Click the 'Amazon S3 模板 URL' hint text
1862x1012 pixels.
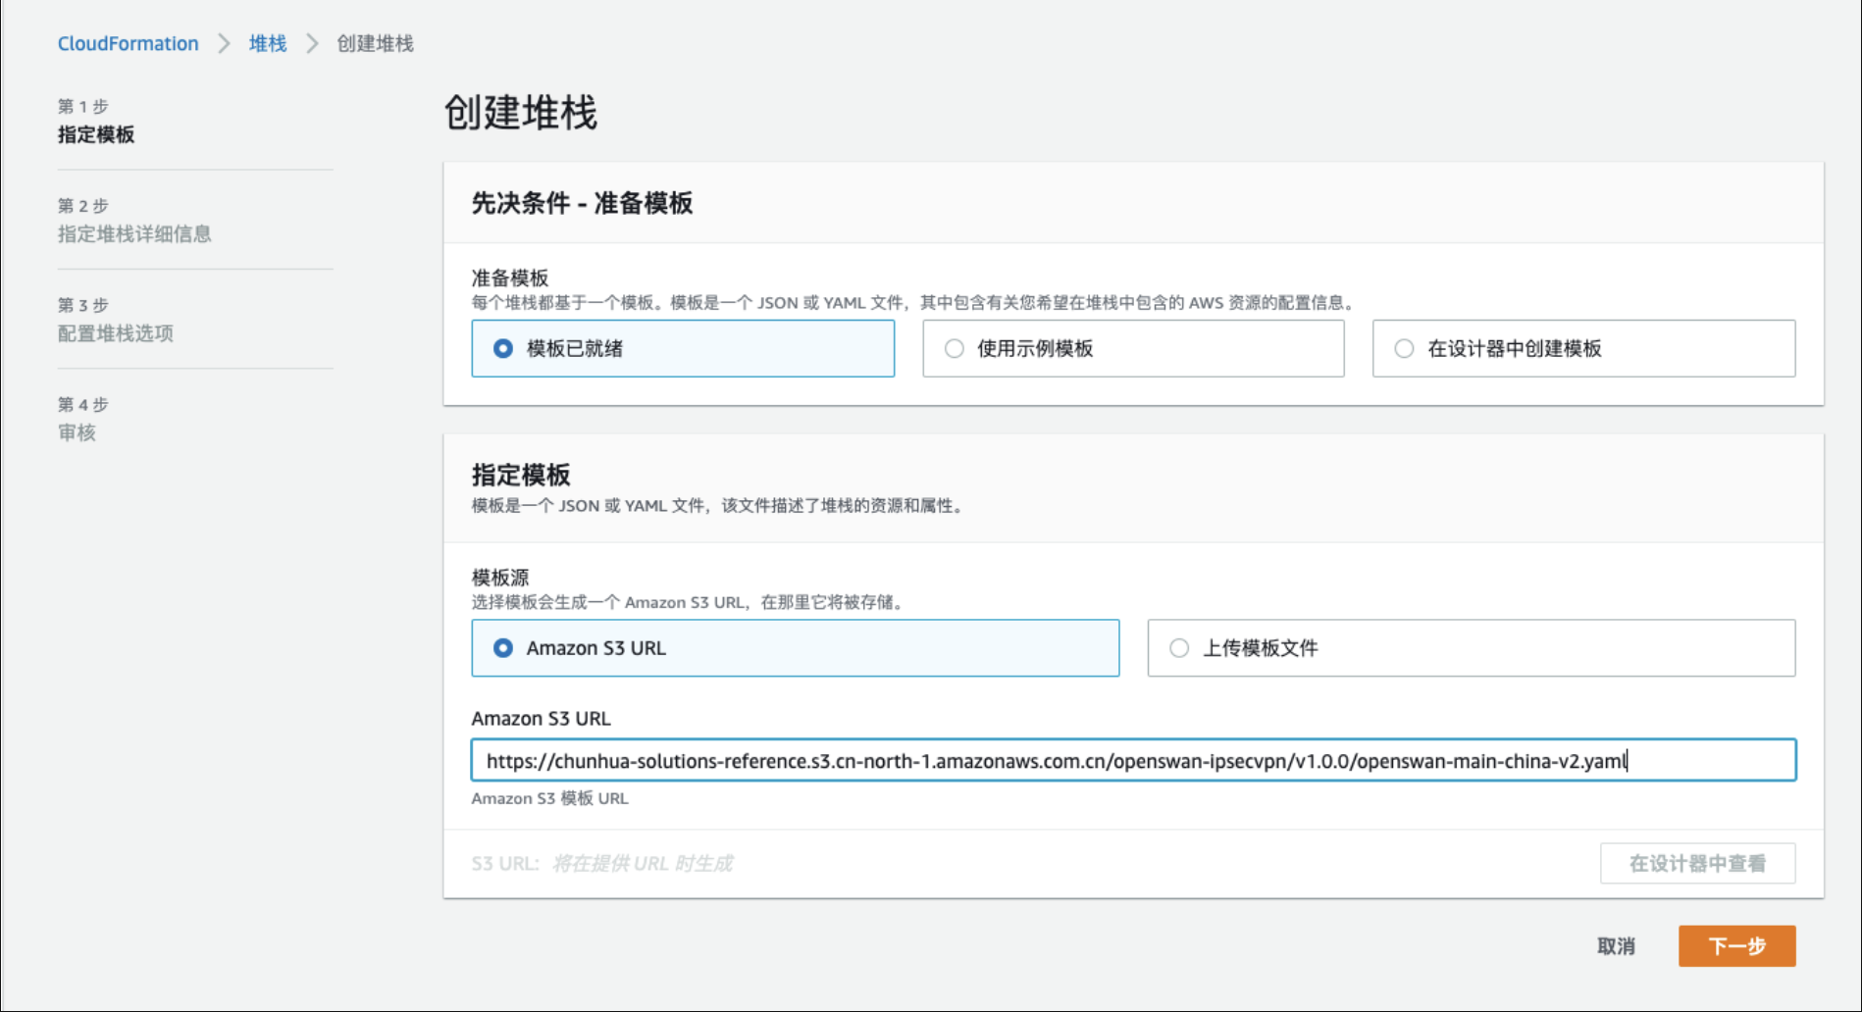pos(549,798)
